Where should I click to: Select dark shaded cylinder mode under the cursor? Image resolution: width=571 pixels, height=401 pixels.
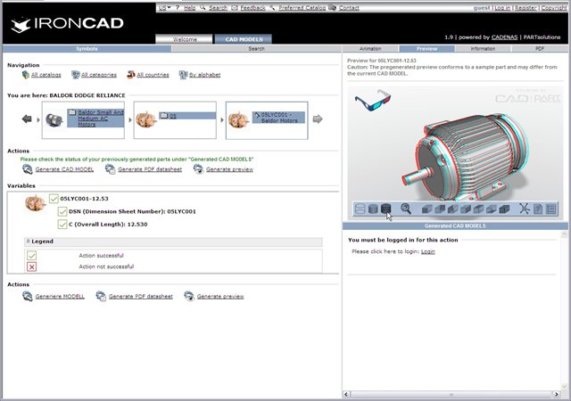385,209
